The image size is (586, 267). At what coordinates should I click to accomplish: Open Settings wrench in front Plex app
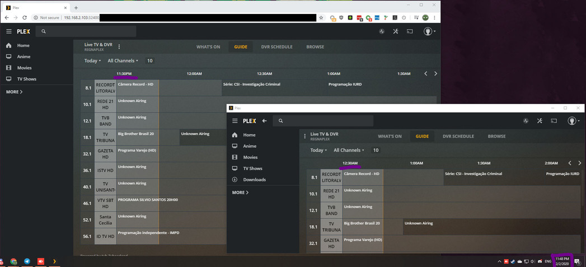tap(540, 121)
